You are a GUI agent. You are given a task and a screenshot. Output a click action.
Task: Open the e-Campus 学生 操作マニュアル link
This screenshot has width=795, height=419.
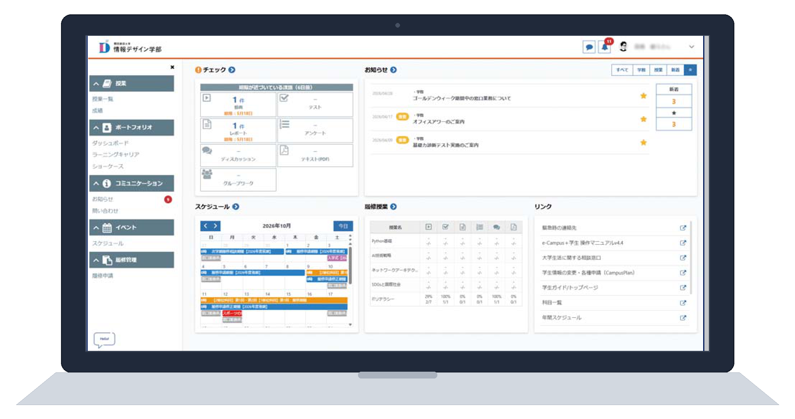click(x=583, y=243)
